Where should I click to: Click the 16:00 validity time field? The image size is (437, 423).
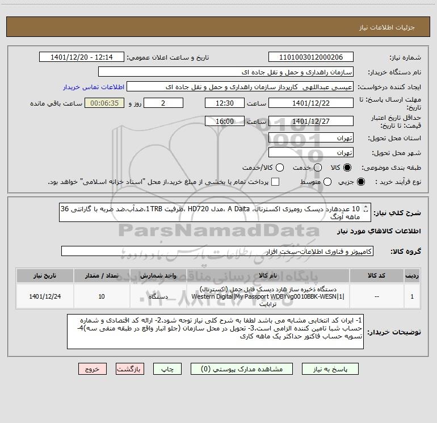tap(225, 121)
